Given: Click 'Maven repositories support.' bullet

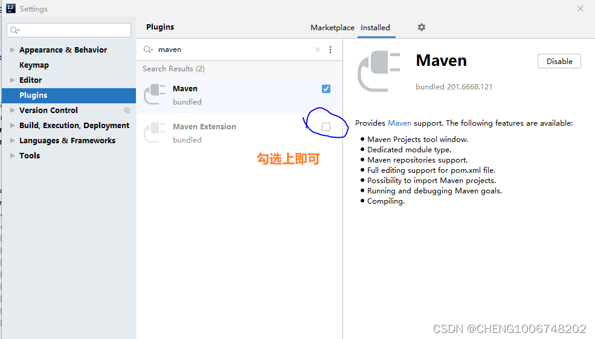Looking at the screenshot, I should click(417, 160).
